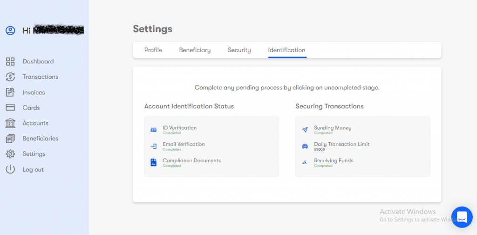Open Accounts from the sidebar
The width and height of the screenshot is (477, 235).
click(x=35, y=123)
